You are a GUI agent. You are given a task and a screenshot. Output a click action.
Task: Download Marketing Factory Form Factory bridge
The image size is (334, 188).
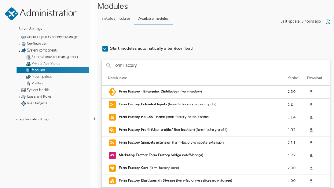pyautogui.click(x=311, y=155)
